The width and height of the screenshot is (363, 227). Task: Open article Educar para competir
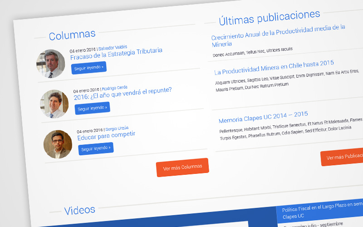(x=106, y=136)
